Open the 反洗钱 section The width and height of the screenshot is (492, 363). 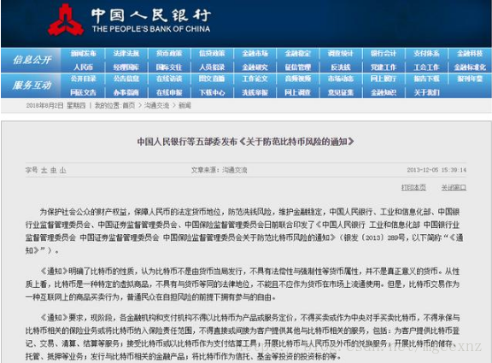click(341, 67)
